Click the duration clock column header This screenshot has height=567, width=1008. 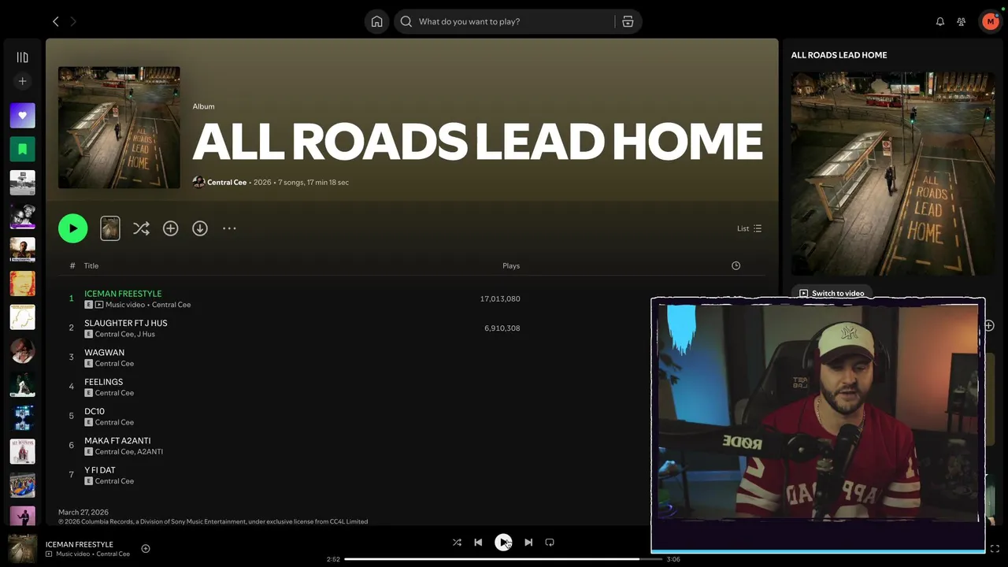click(736, 265)
